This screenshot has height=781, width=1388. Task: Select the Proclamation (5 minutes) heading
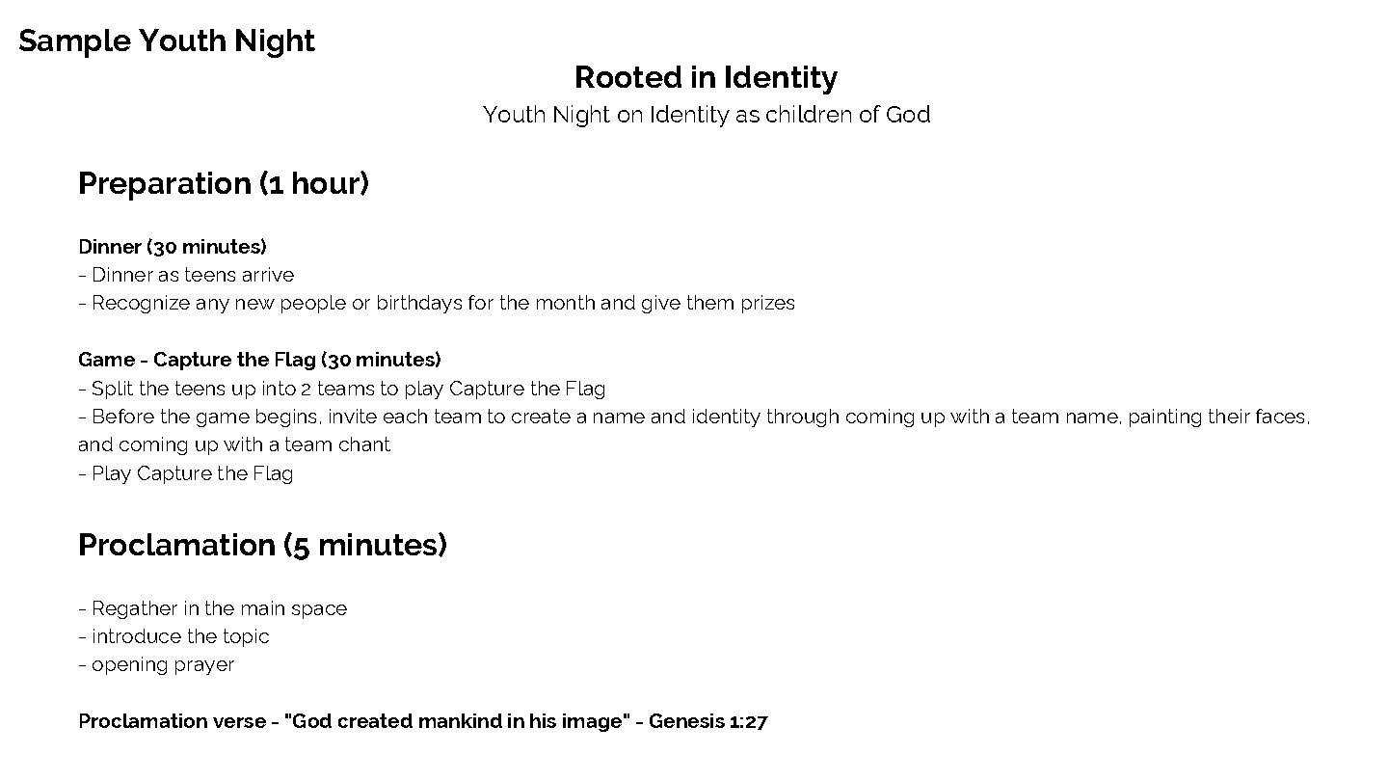tap(262, 545)
